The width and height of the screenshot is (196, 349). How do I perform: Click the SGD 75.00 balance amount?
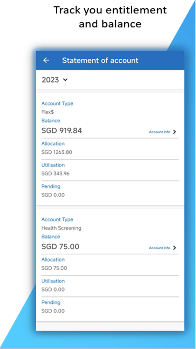pos(60,247)
